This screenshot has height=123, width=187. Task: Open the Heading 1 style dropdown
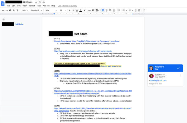pyautogui.click(x=36, y=10)
